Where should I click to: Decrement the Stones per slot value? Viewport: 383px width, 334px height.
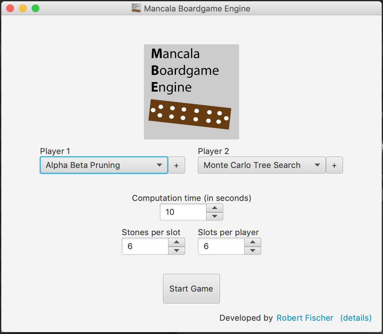177,250
